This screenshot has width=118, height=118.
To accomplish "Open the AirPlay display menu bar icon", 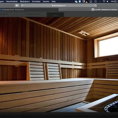I will (91, 2).
